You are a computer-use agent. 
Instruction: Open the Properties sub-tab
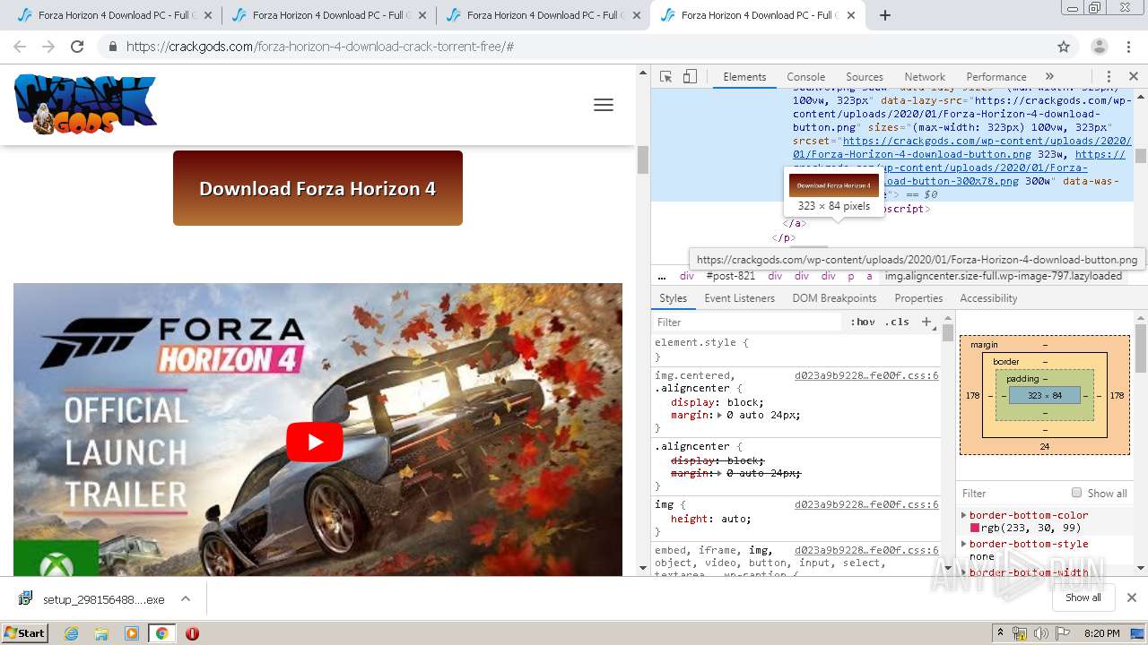(918, 298)
